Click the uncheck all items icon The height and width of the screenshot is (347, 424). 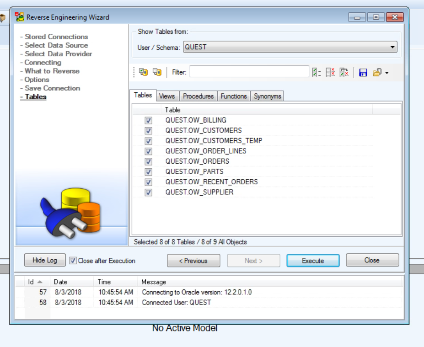(330, 72)
